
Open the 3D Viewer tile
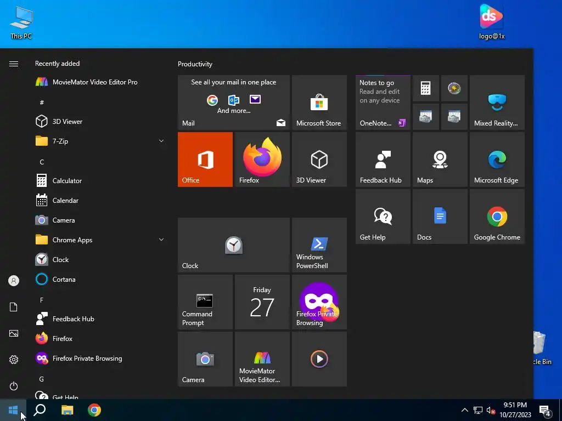click(319, 160)
